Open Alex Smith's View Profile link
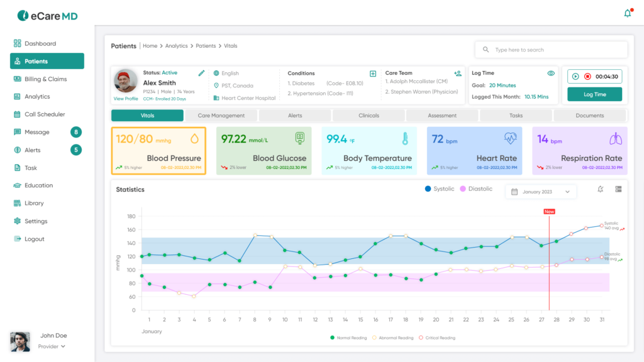The width and height of the screenshot is (644, 362). [126, 99]
